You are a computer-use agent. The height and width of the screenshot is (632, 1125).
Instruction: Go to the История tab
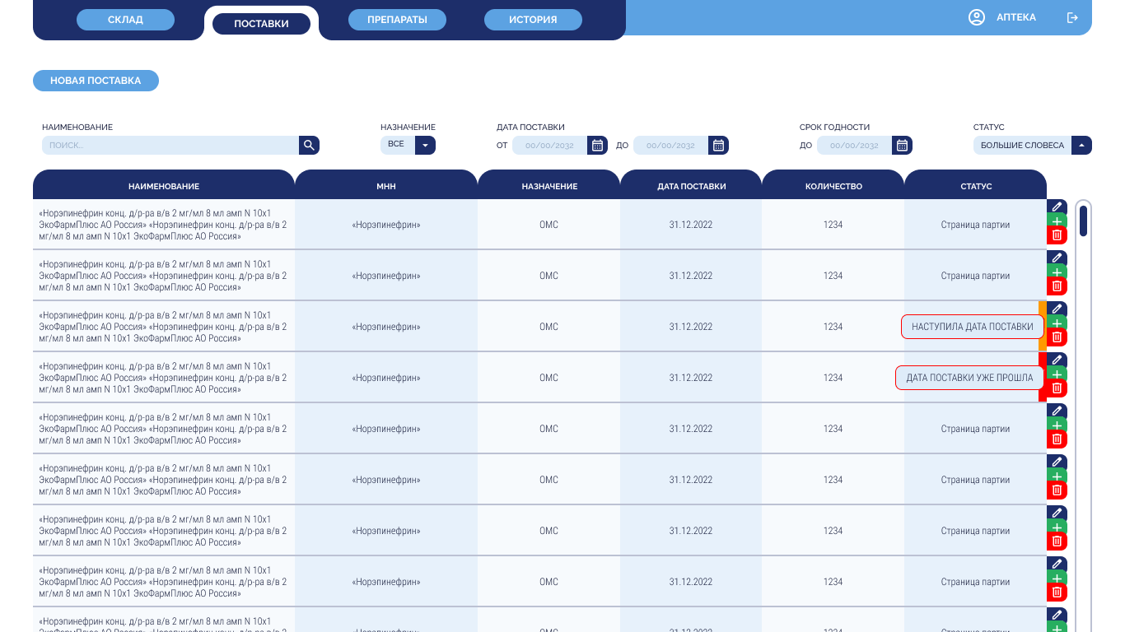click(533, 20)
